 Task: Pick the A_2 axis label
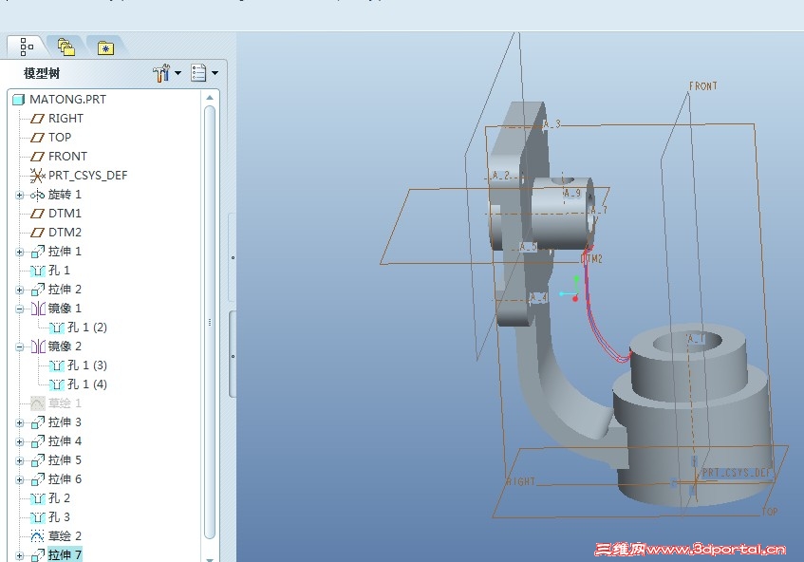click(501, 176)
